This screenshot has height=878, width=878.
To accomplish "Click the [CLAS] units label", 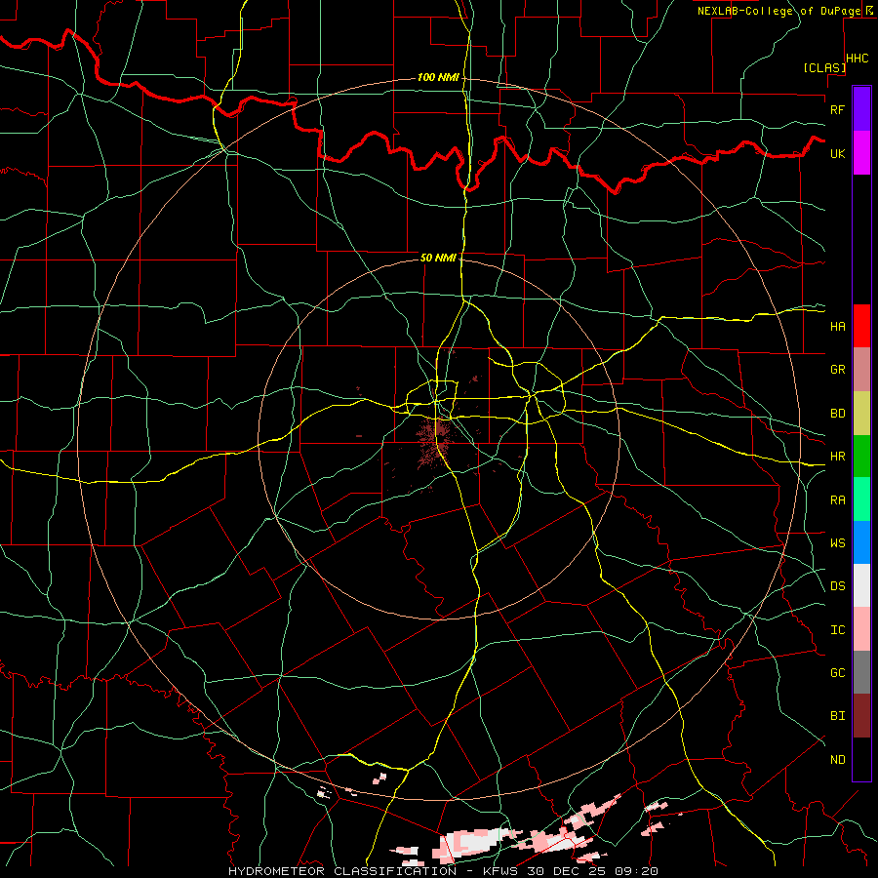I will click(x=824, y=67).
